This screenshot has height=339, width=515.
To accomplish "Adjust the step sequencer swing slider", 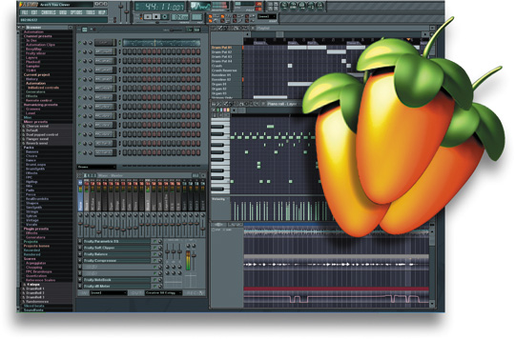I will [176, 30].
